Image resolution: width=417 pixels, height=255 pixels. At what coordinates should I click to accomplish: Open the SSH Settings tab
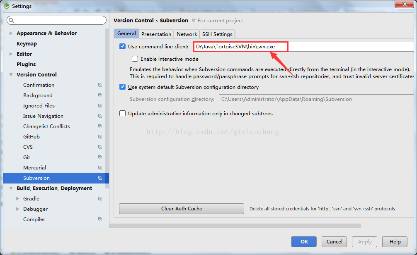coord(217,34)
